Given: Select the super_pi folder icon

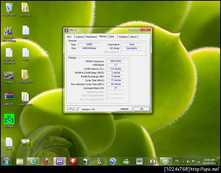Looking at the screenshot, I should click(25, 97).
